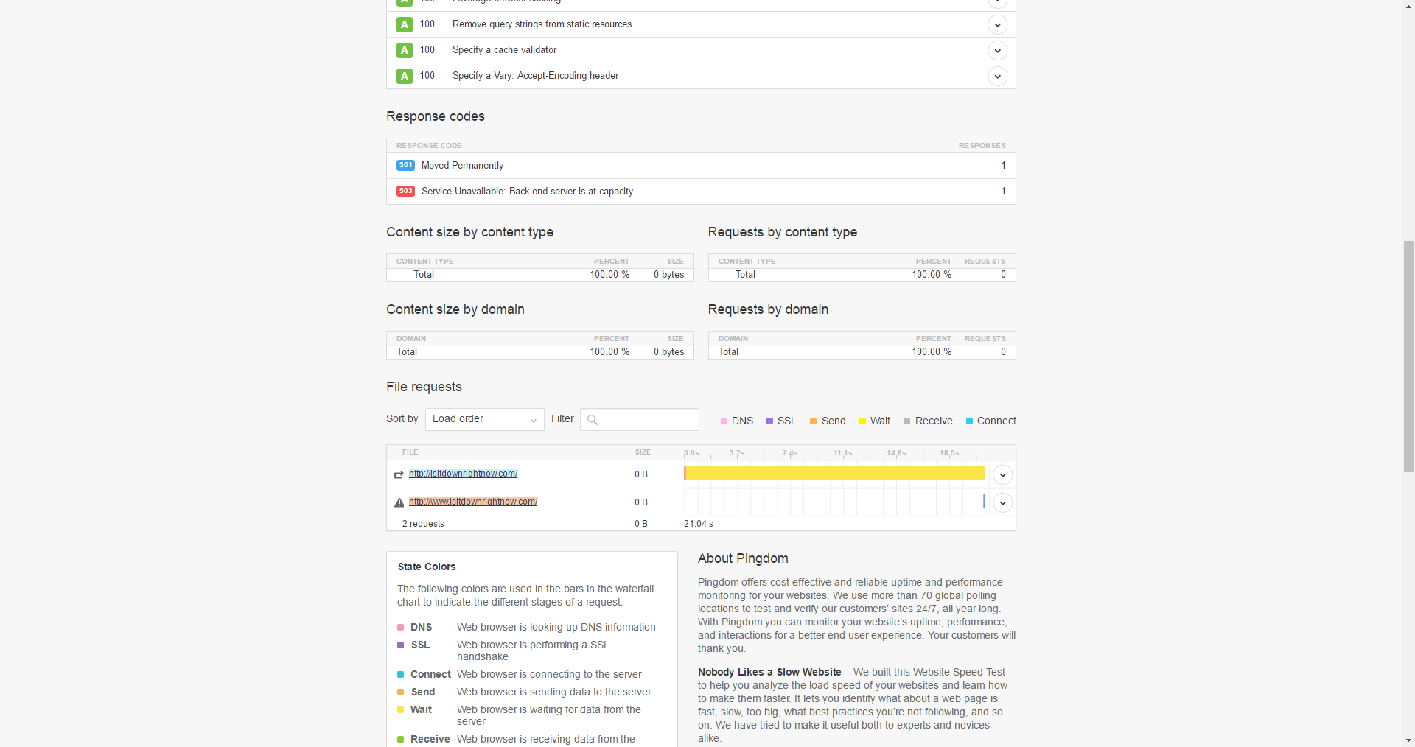Click the Remove query strings from static resources title

542,24
